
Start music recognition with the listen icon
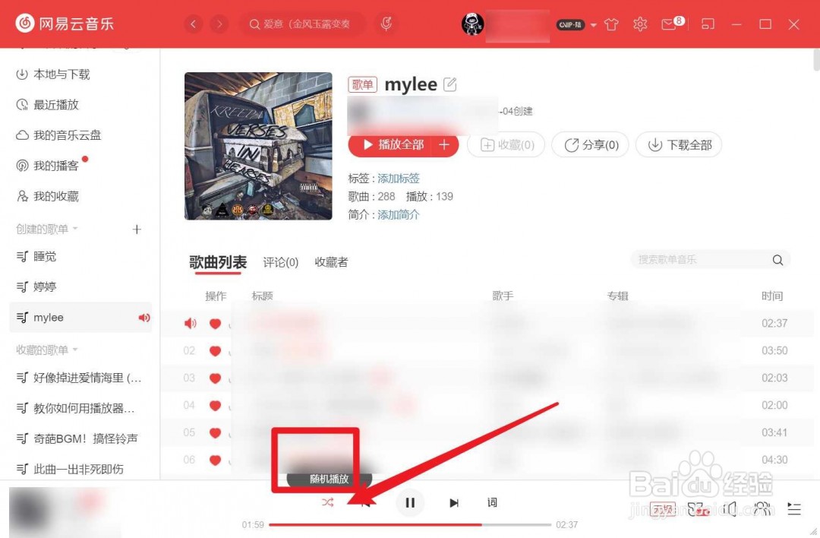pos(386,24)
